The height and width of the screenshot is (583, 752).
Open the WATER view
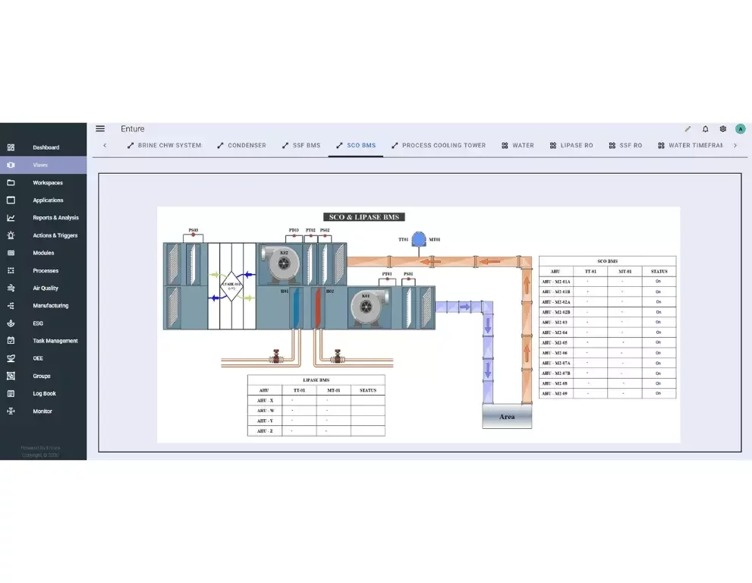point(518,145)
